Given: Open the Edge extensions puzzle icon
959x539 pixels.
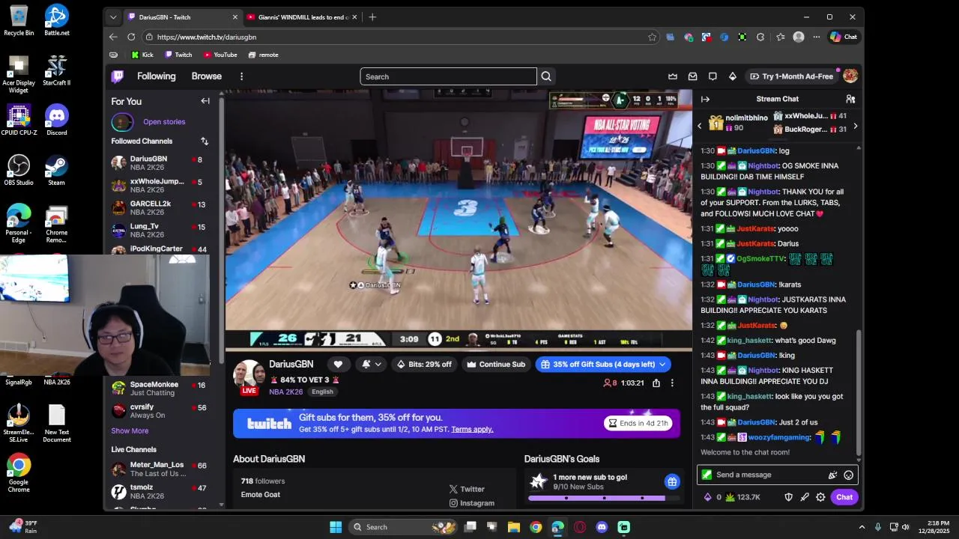Looking at the screenshot, I should [760, 37].
